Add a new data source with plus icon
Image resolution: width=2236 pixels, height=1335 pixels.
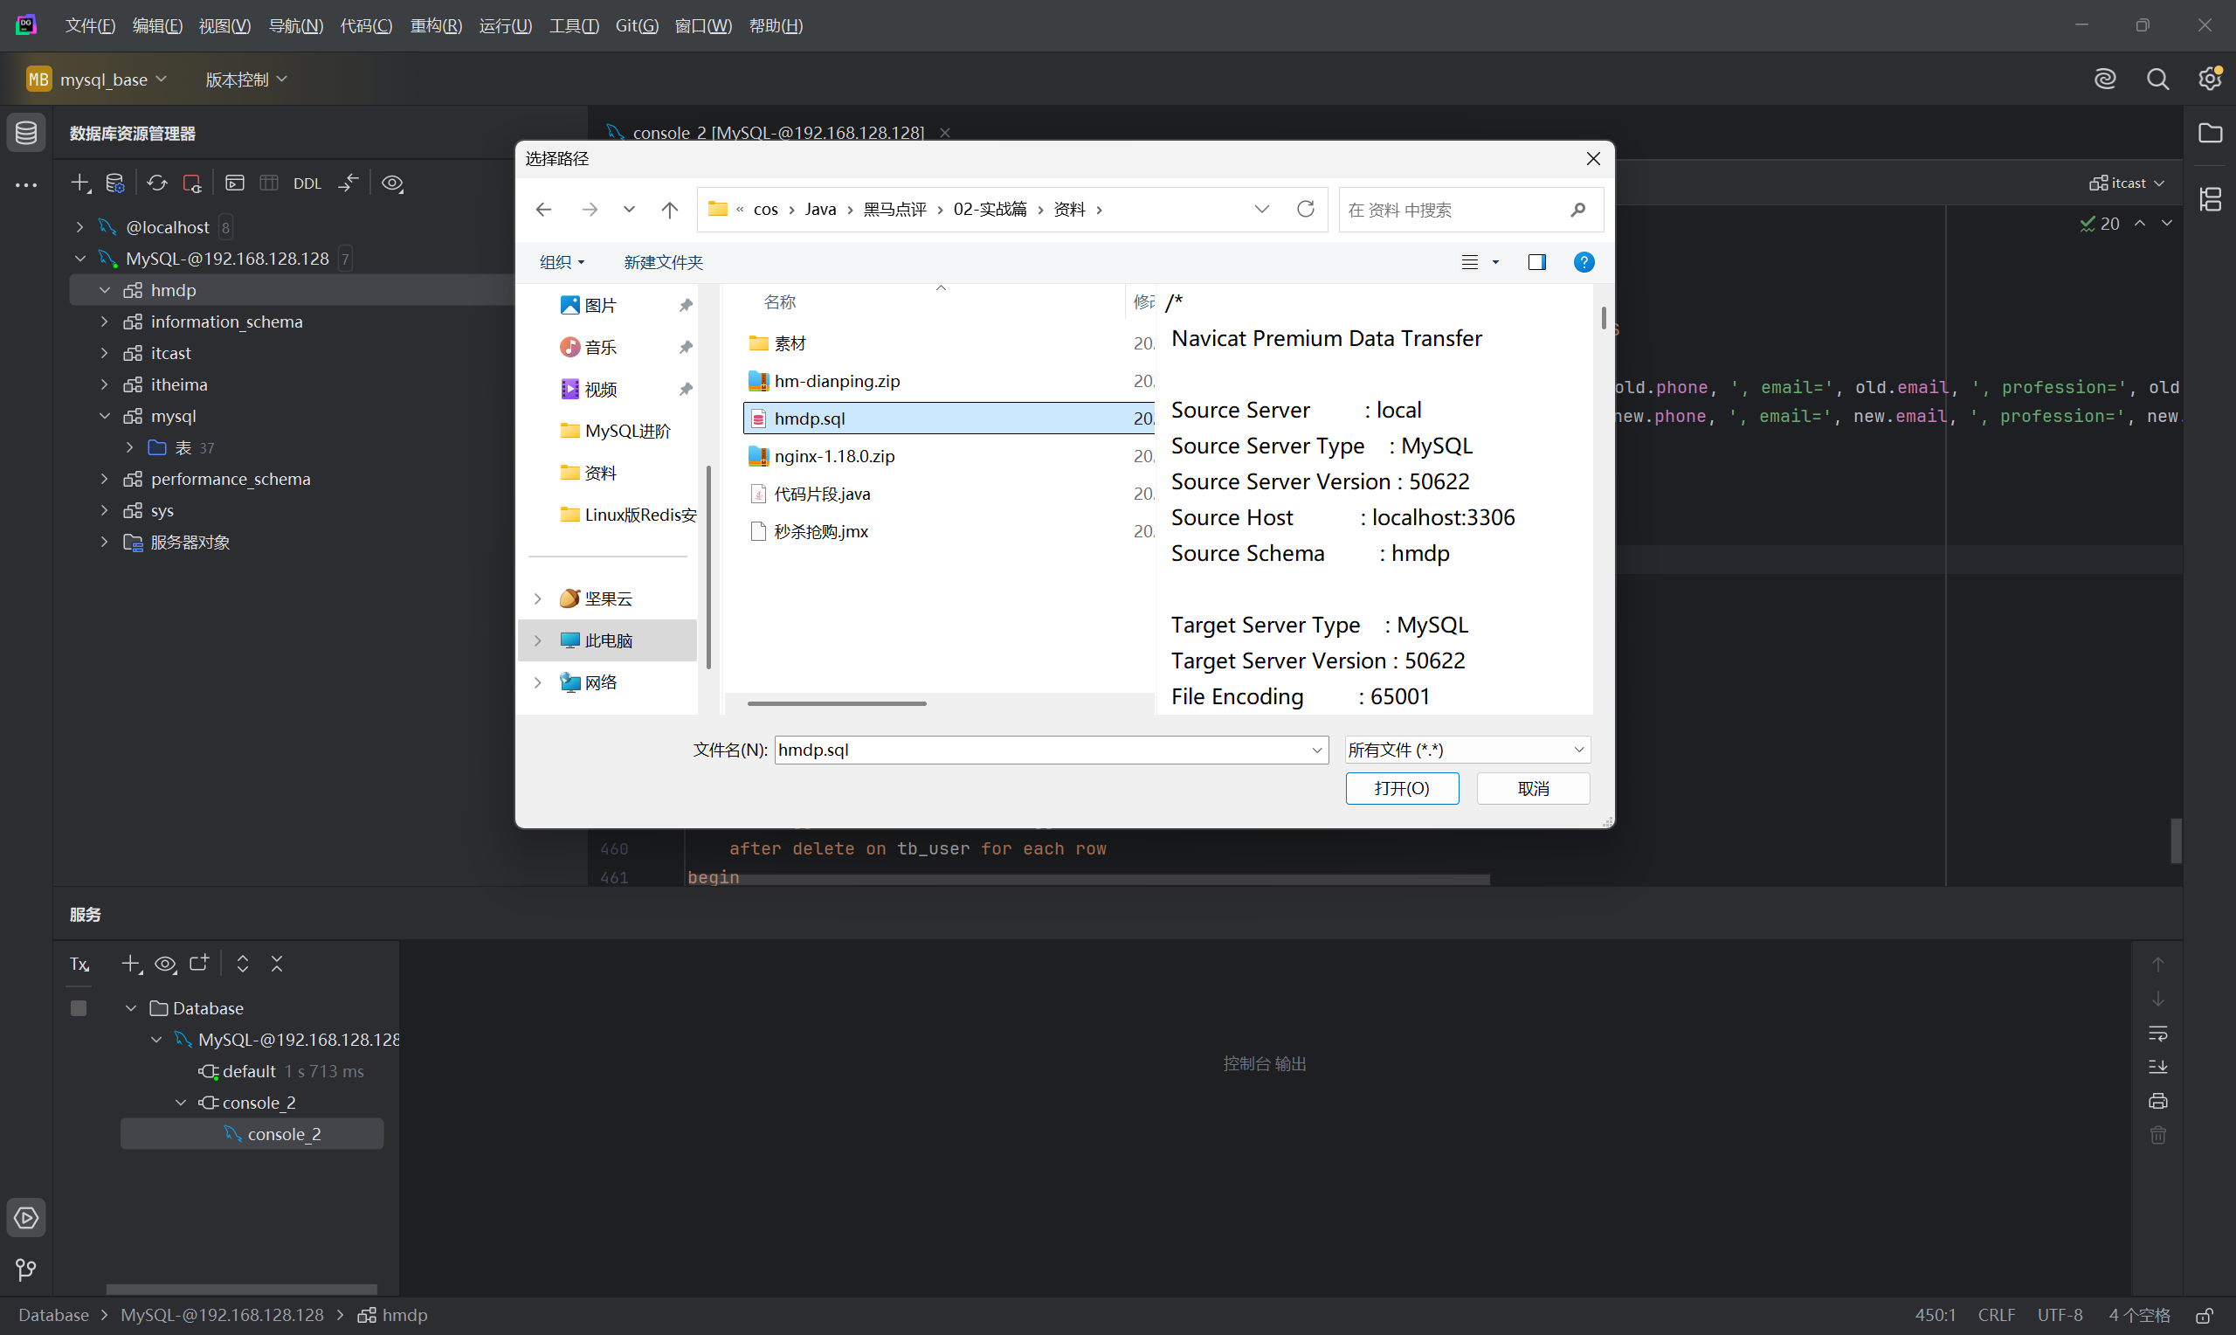[x=81, y=183]
